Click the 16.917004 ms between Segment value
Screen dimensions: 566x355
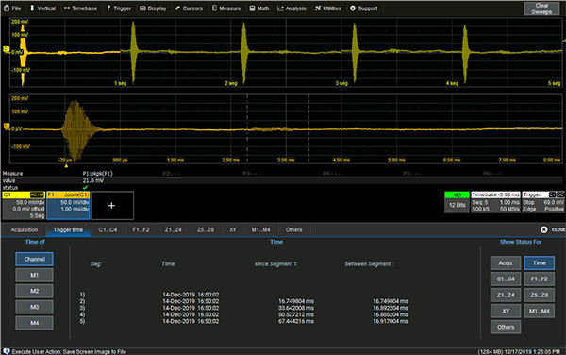(x=391, y=321)
